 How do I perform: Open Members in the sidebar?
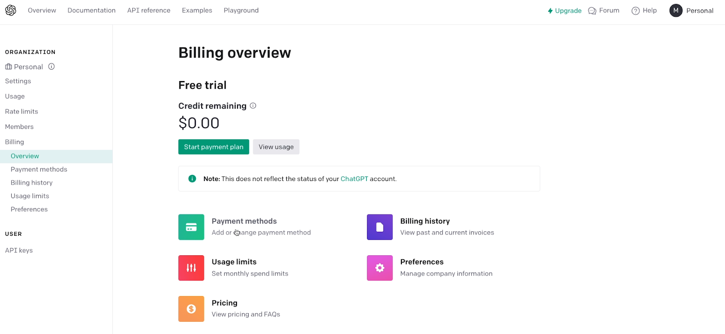tap(19, 127)
